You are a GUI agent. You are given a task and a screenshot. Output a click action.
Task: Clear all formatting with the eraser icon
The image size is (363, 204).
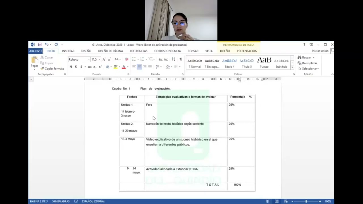click(126, 59)
